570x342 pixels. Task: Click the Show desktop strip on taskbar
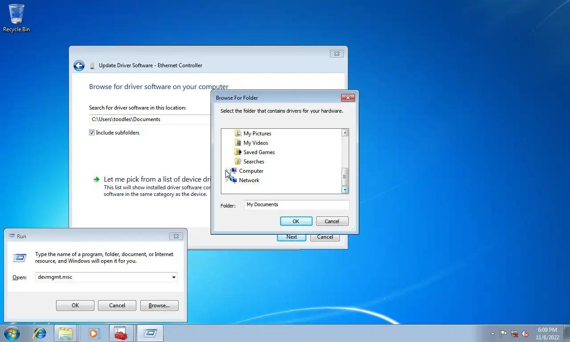(566, 333)
